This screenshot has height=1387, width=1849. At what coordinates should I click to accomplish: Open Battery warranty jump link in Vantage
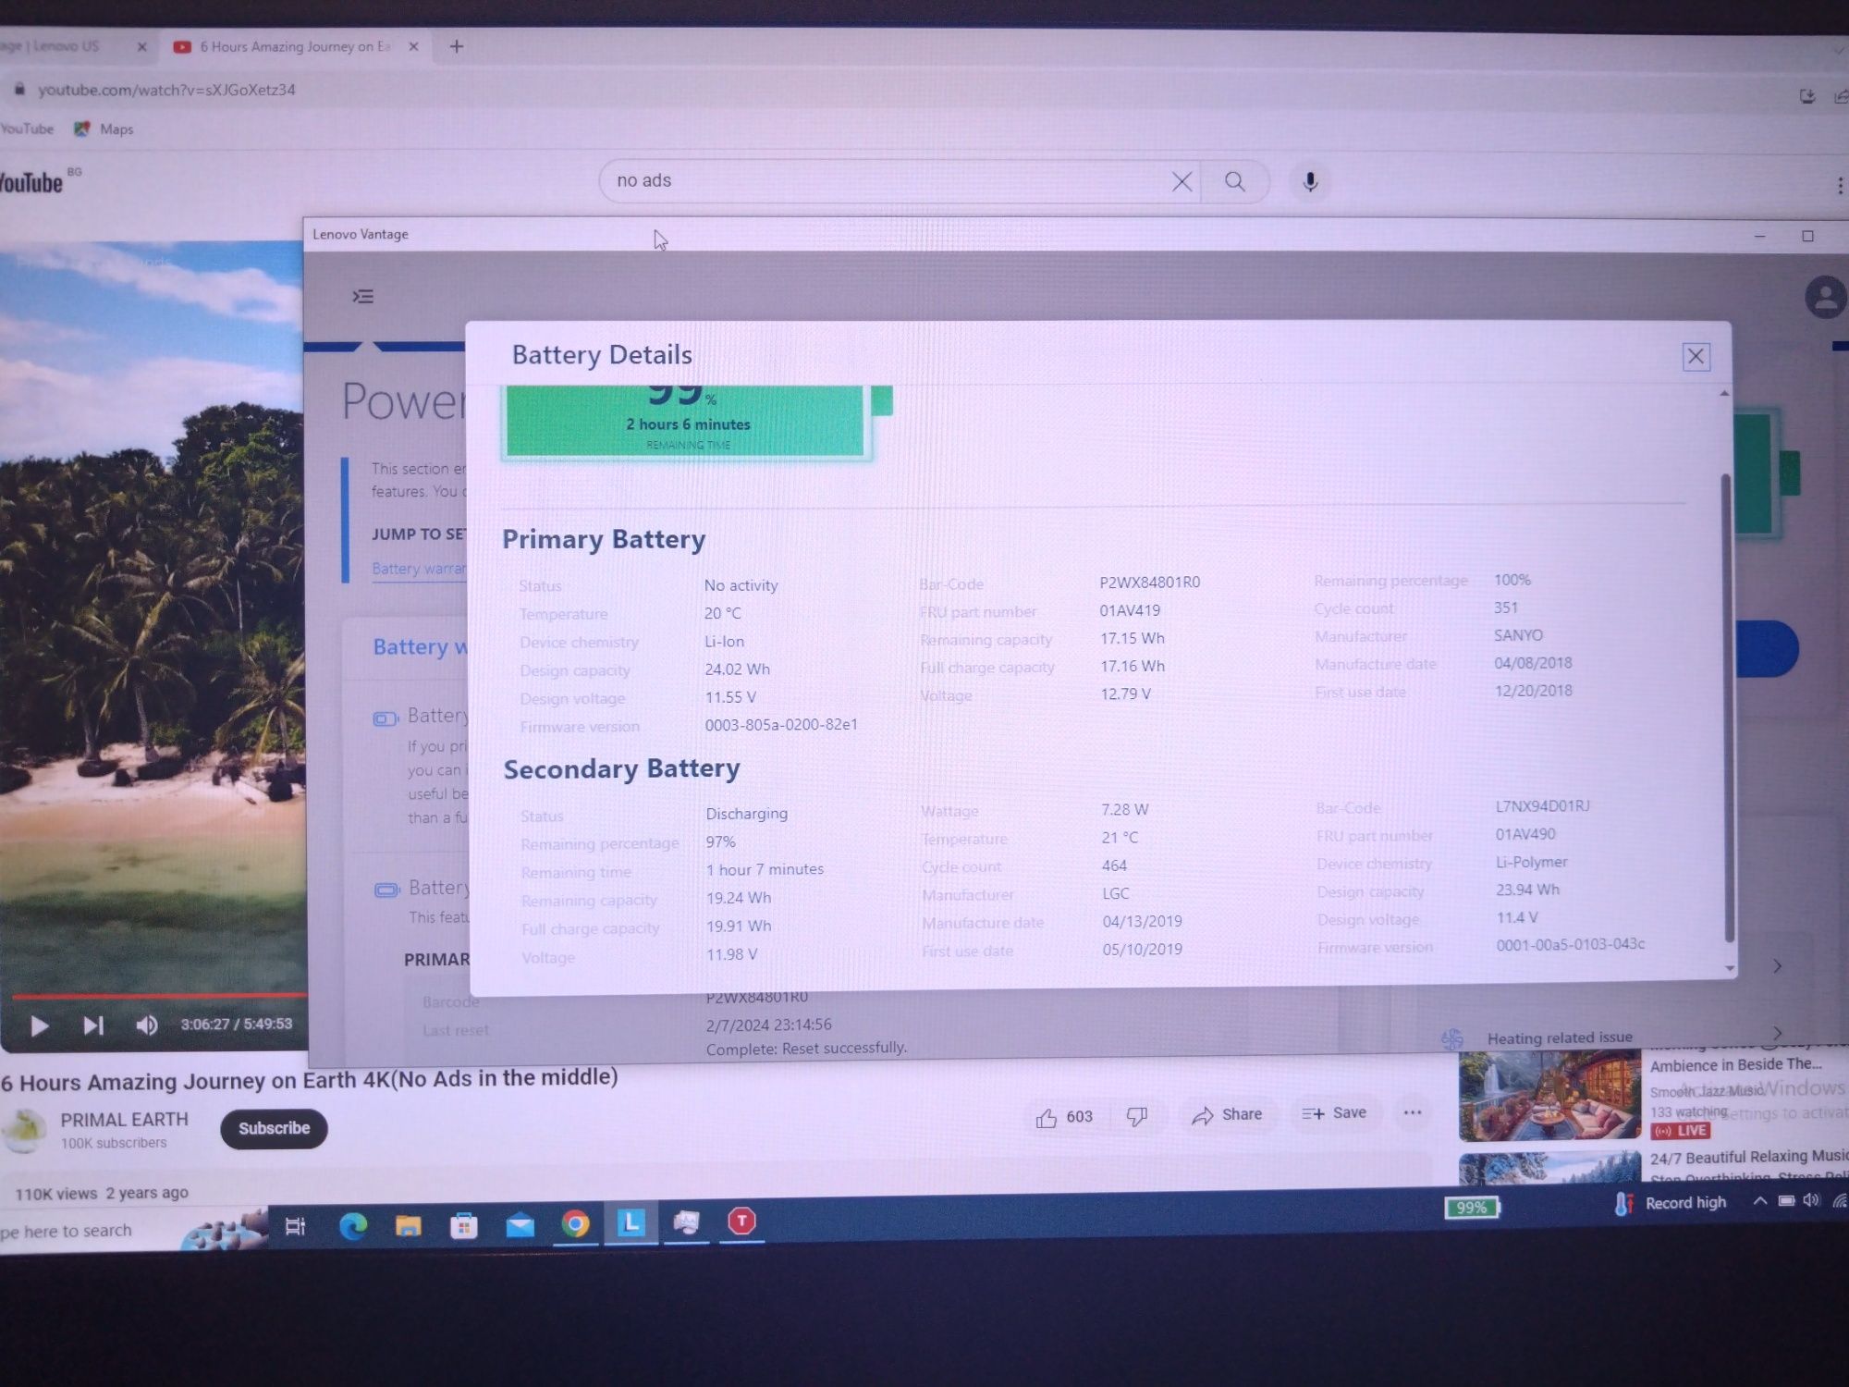pyautogui.click(x=421, y=568)
